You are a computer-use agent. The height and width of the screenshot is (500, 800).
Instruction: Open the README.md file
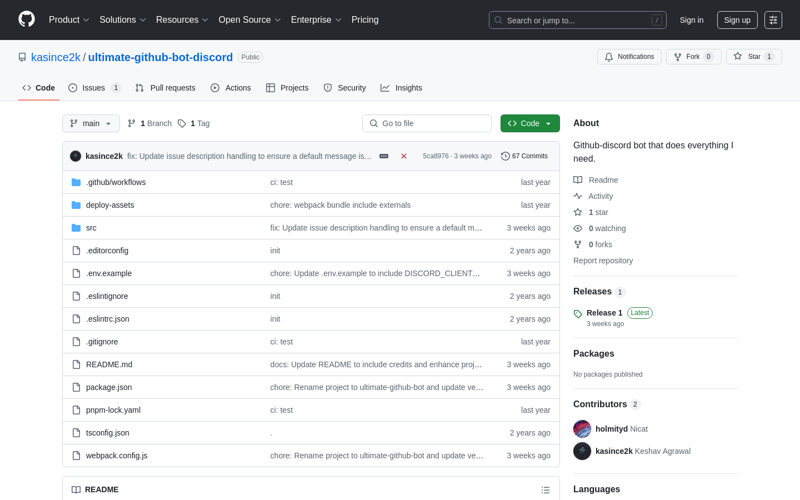tap(109, 364)
